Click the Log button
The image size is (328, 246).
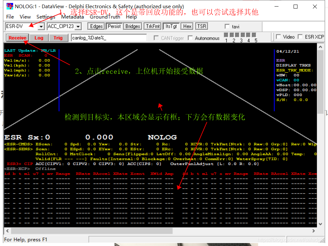coord(39,38)
